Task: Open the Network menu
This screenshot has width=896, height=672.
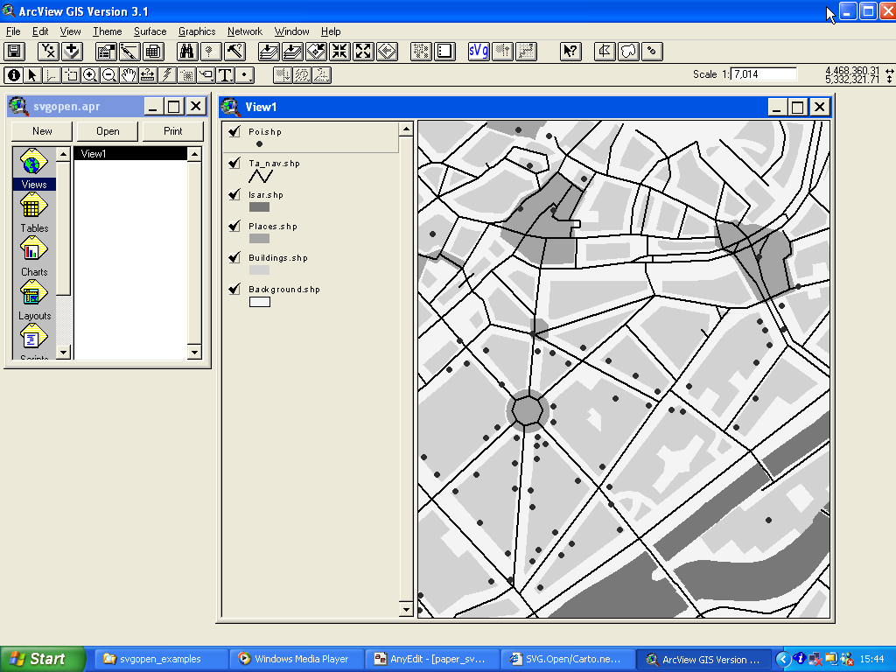Action: (x=244, y=31)
